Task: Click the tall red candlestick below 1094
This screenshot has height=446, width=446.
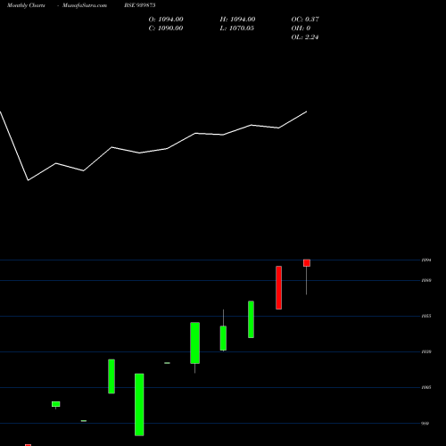Action: (278, 287)
